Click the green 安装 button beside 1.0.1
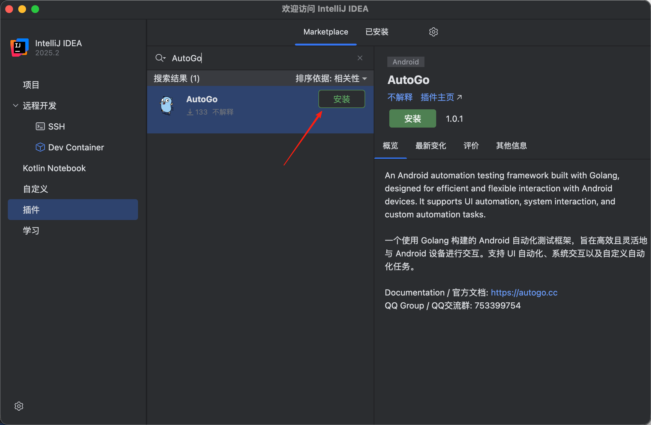 (x=412, y=118)
